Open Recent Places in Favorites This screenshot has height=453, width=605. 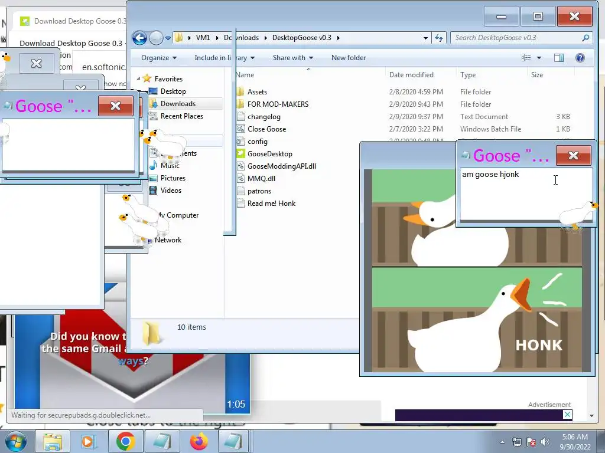pyautogui.click(x=181, y=116)
